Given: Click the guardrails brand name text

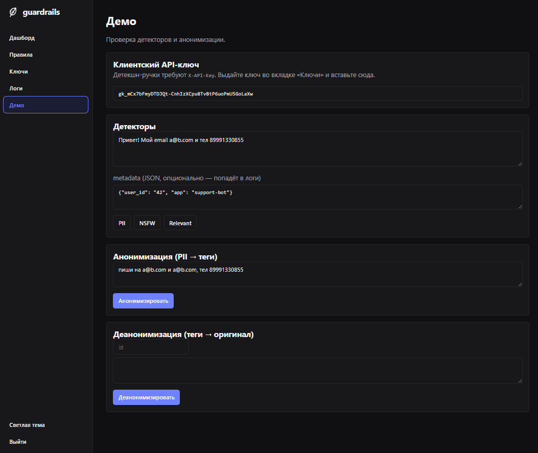Looking at the screenshot, I should (41, 12).
